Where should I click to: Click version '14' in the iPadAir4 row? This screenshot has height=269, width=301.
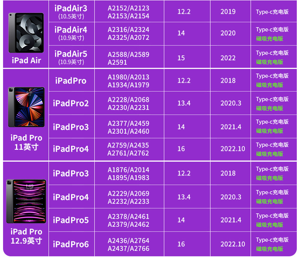(x=181, y=33)
